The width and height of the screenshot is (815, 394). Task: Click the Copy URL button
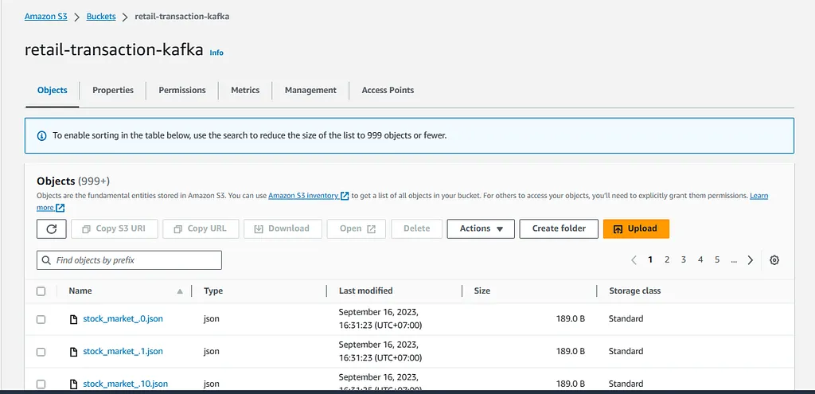(x=201, y=228)
